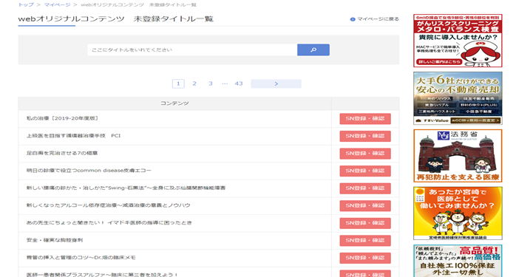Register SN for common disease皮膚エコー row
The image size is (516, 277).
click(365, 171)
